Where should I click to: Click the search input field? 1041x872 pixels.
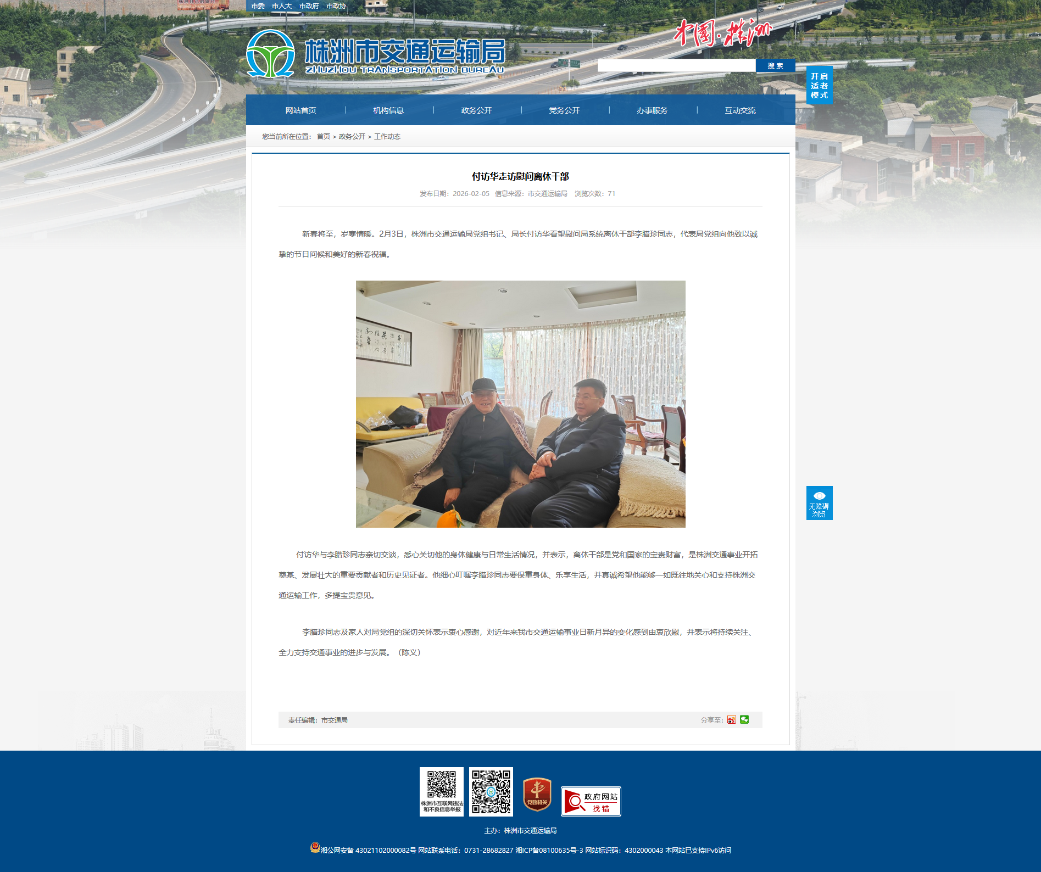[x=676, y=66]
